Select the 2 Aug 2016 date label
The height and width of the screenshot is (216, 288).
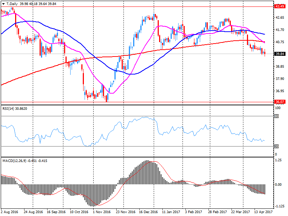[x=10, y=212]
